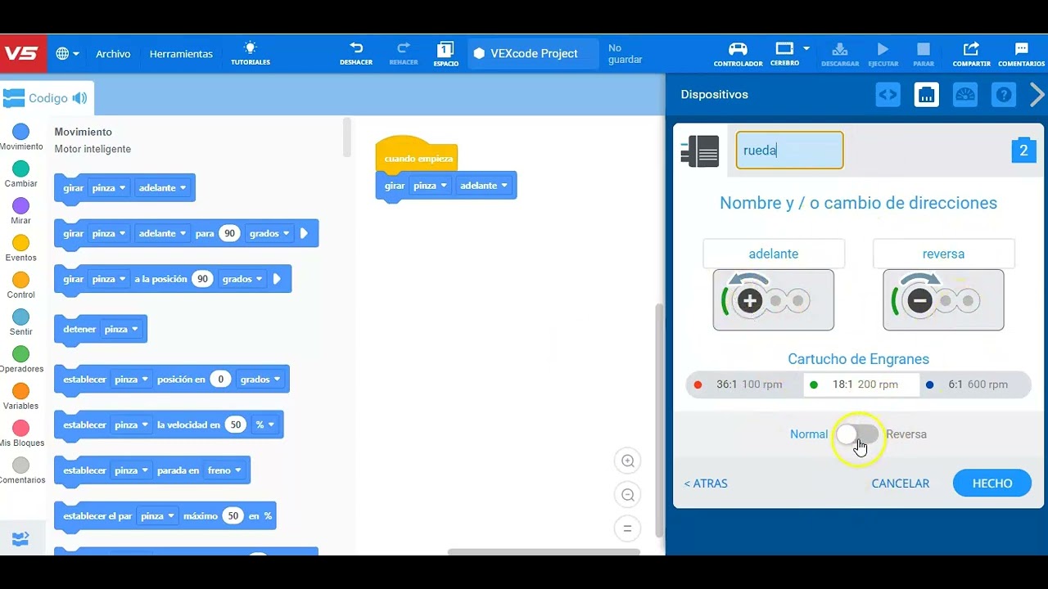
Task: Toggle the block sounds speaker icon
Action: coord(79,98)
